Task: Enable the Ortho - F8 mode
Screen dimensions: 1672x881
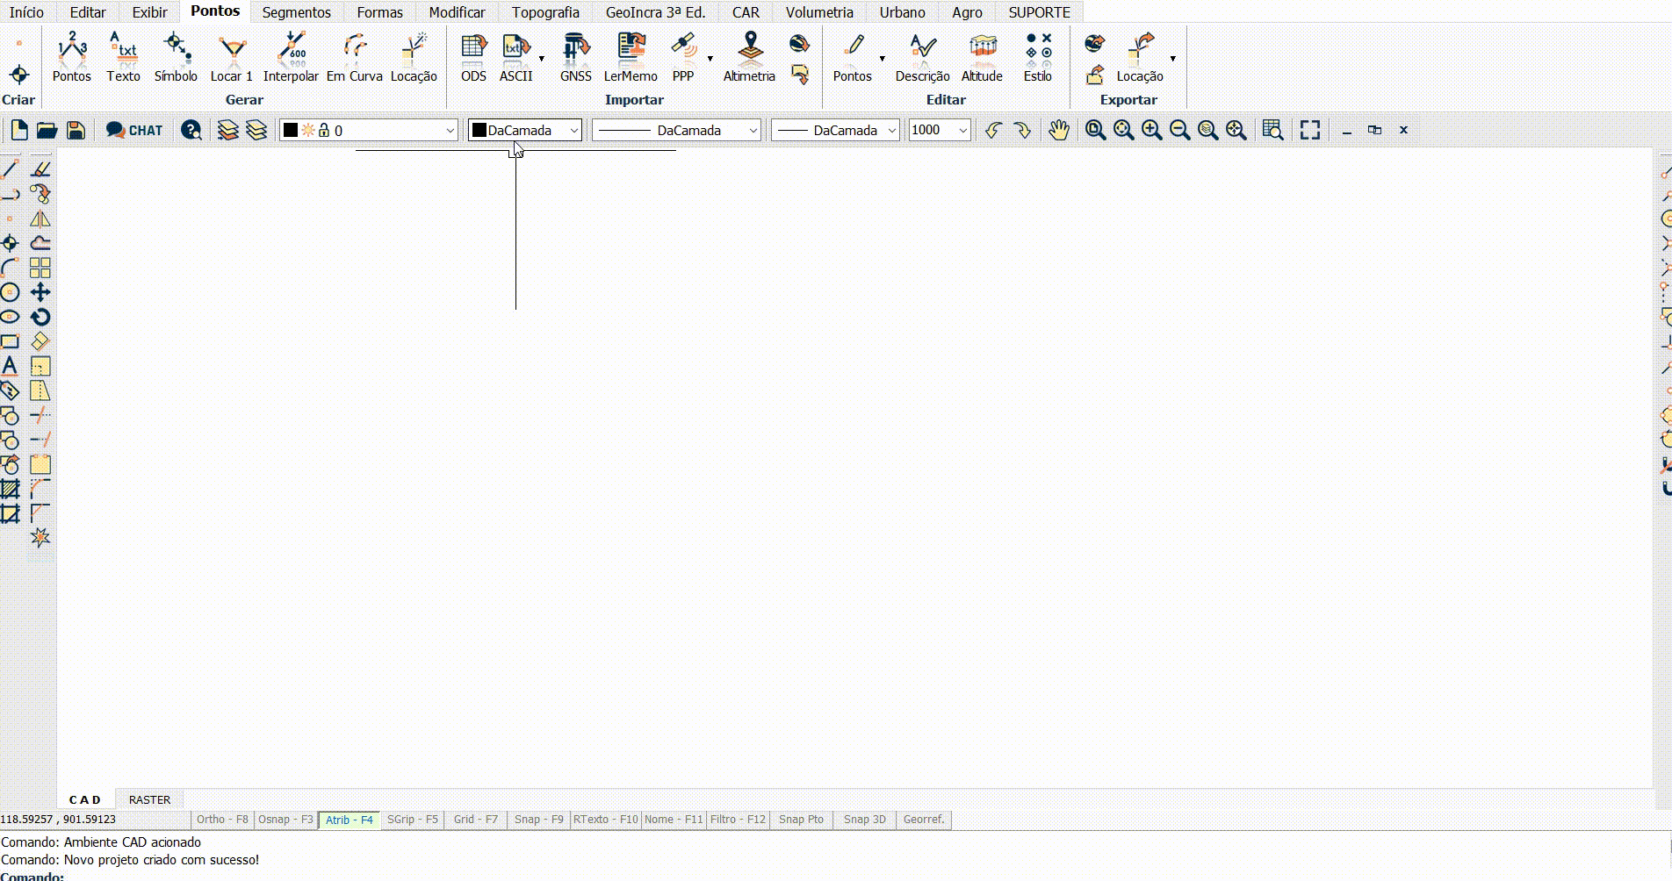Action: point(222,819)
